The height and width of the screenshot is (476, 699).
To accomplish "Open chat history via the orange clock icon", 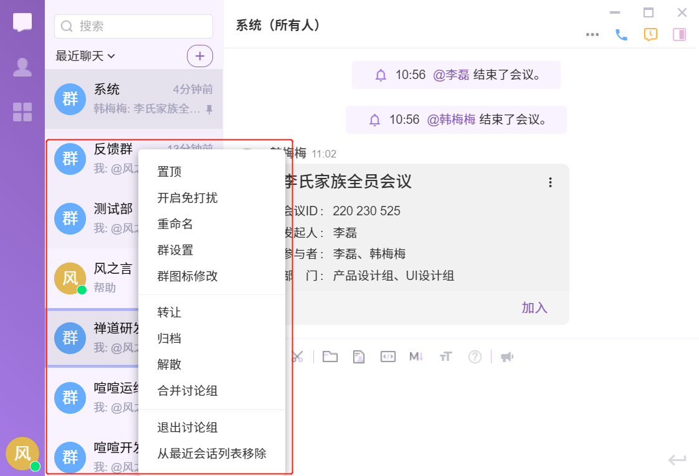I will 650,35.
